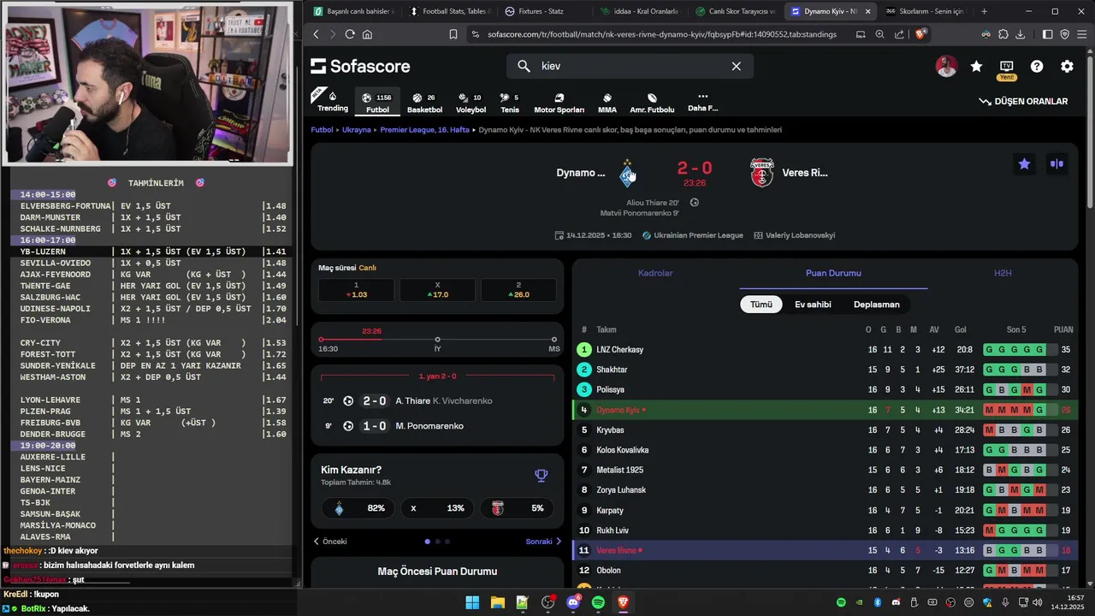Image resolution: width=1095 pixels, height=616 pixels.
Task: Open the user profile avatar
Action: 946,66
